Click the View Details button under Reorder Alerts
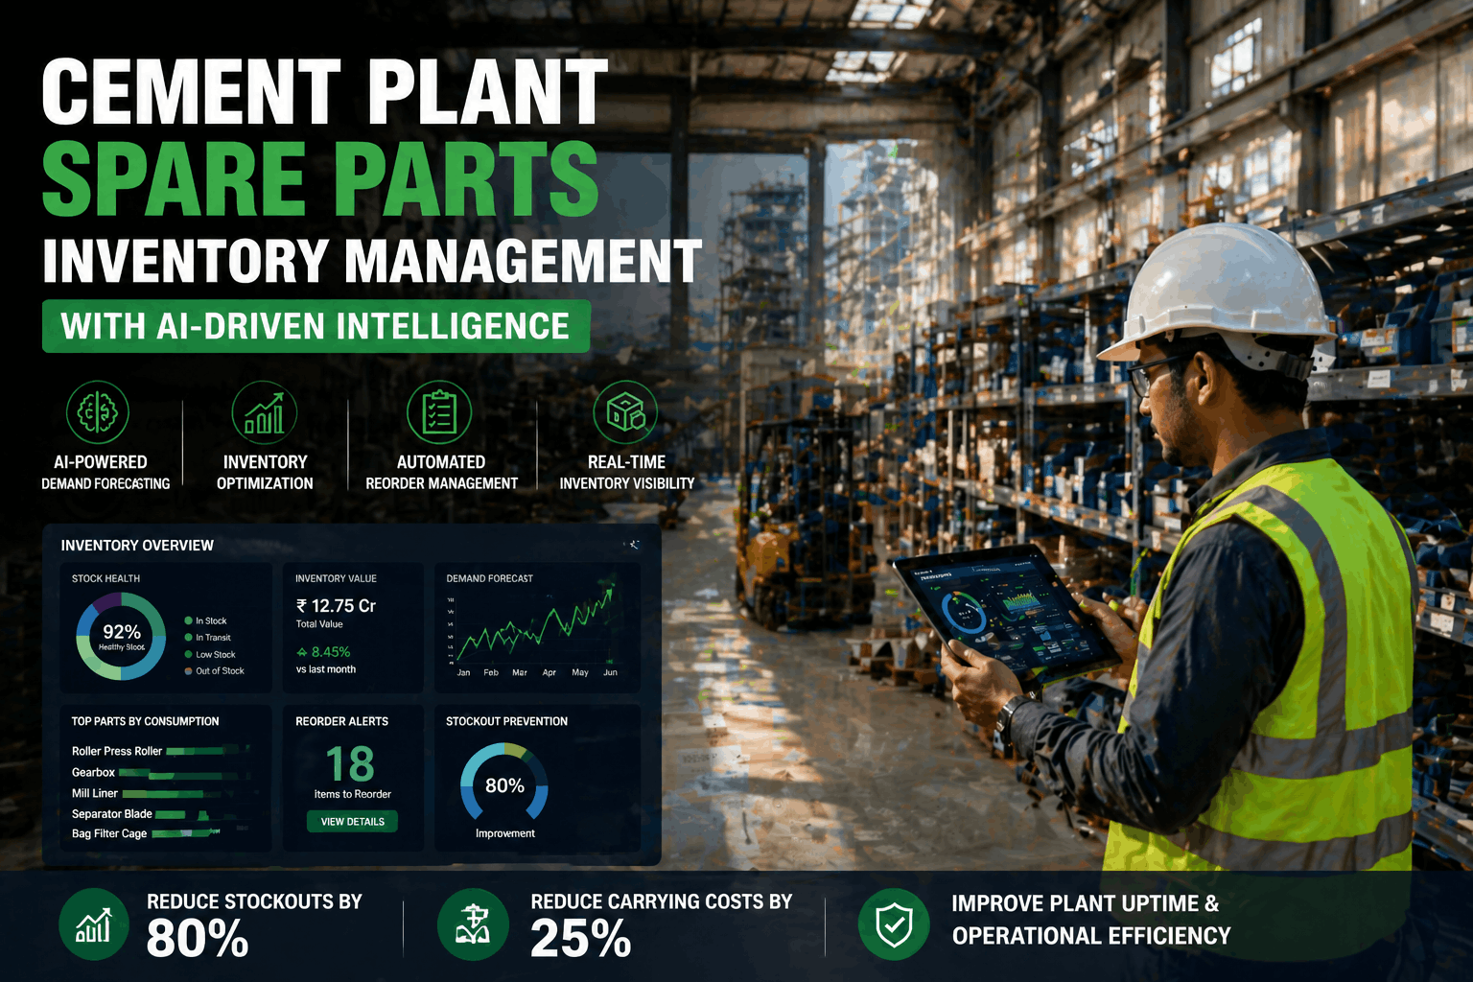This screenshot has width=1473, height=982. (x=352, y=821)
